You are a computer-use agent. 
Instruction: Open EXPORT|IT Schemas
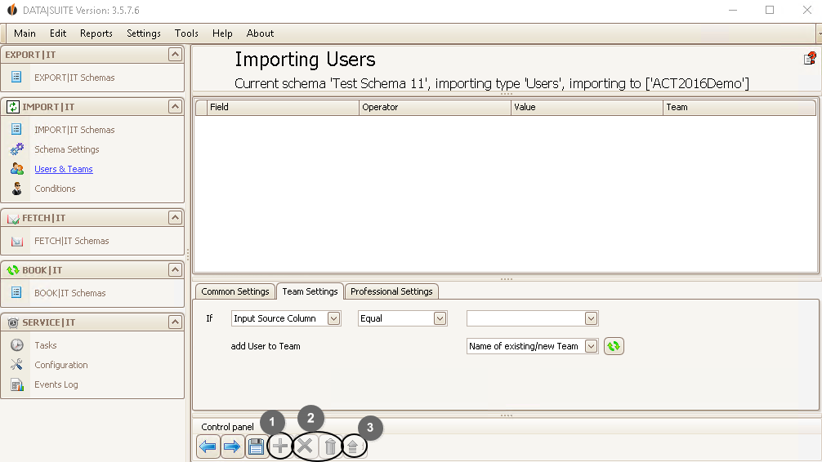(x=74, y=78)
